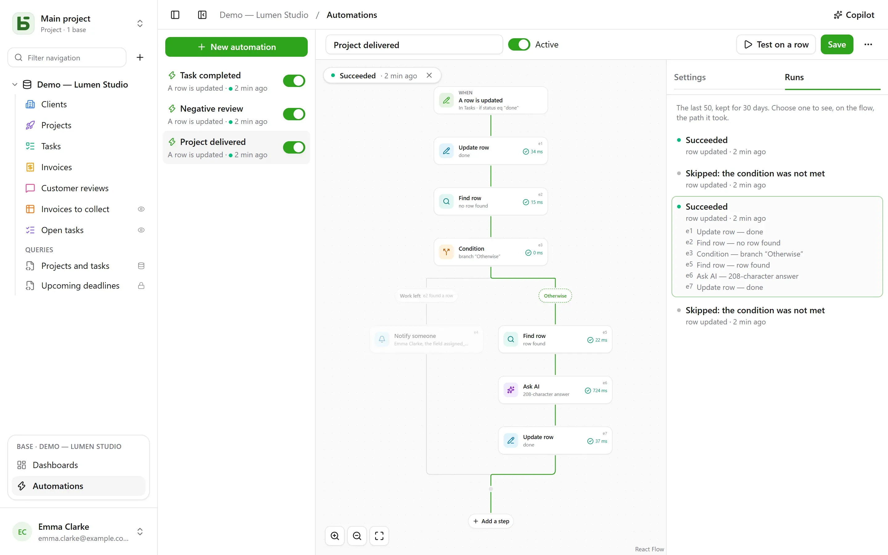
Task: Disable the Task completed automation toggle
Action: pos(294,81)
